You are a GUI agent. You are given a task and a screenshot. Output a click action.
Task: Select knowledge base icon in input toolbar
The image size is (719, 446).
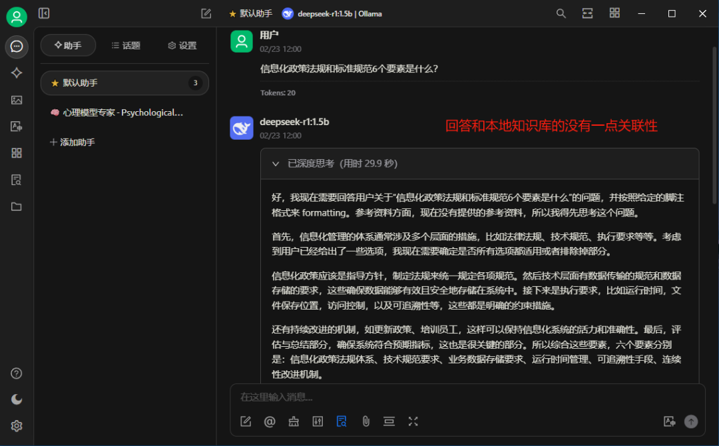pyautogui.click(x=342, y=421)
